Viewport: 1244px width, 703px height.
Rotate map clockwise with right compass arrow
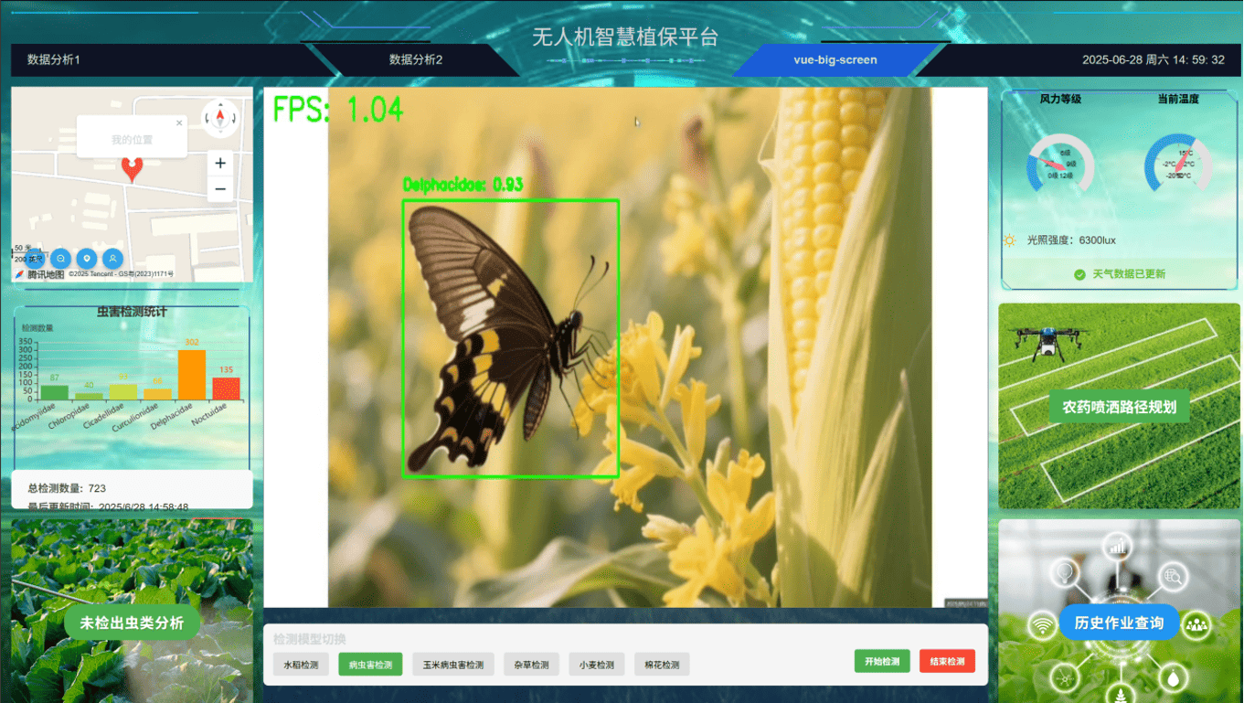(233, 118)
